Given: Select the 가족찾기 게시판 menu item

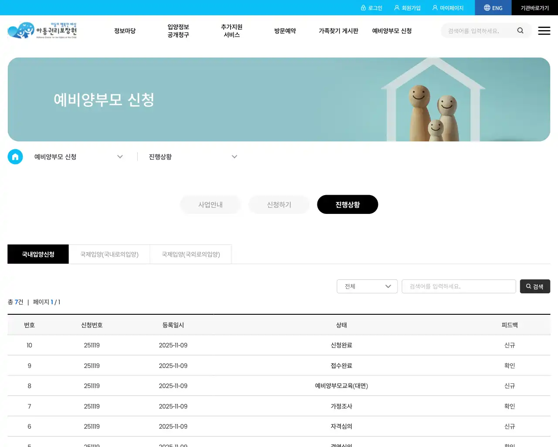Looking at the screenshot, I should [x=339, y=31].
